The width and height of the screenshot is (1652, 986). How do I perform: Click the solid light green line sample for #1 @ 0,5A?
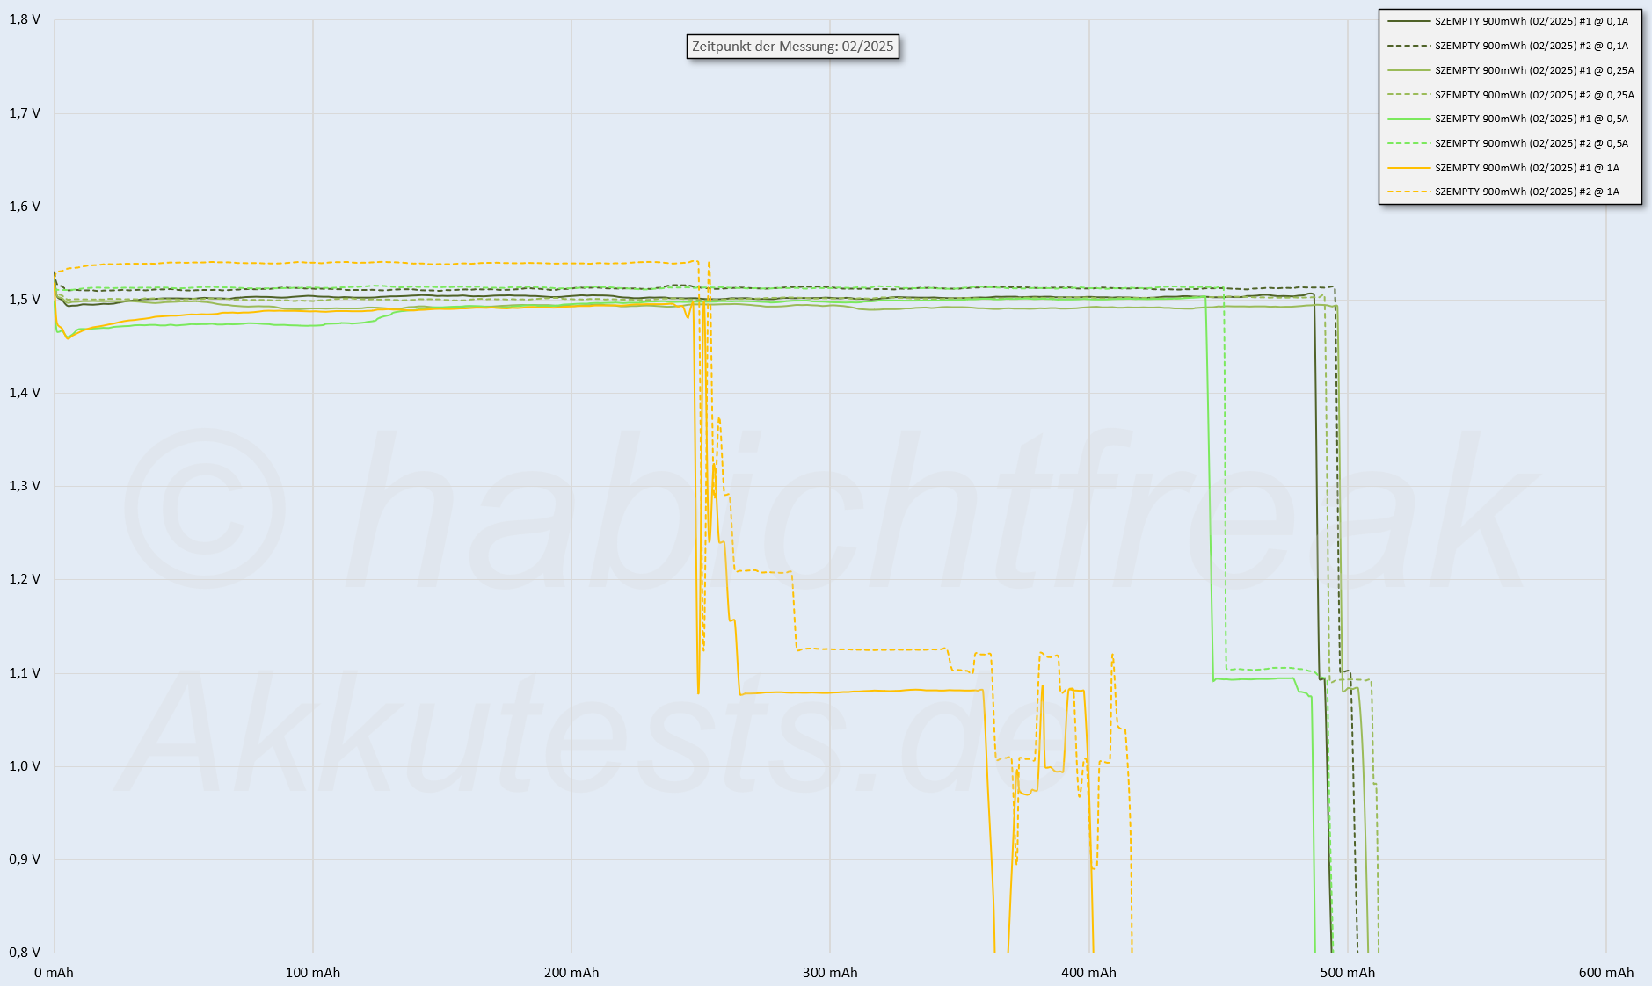tap(1408, 119)
